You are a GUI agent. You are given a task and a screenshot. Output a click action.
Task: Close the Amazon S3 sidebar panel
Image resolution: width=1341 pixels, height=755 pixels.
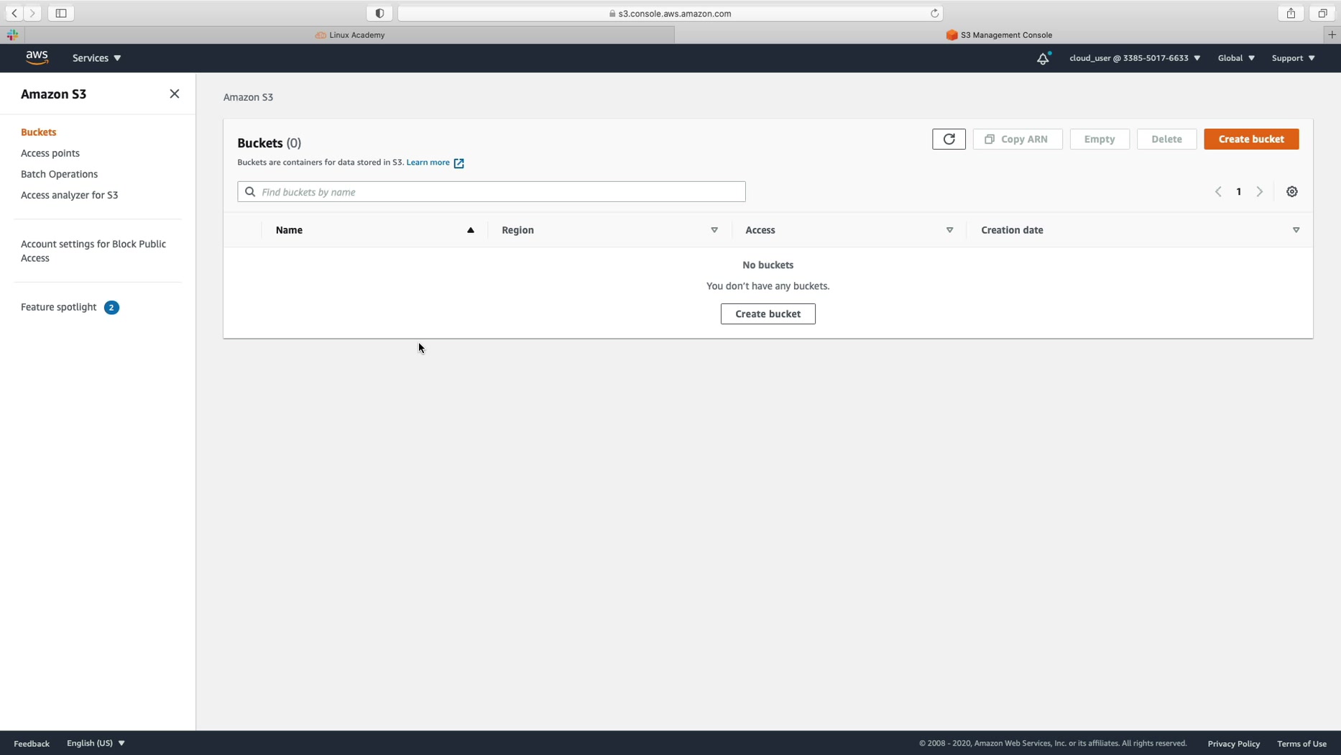tap(175, 94)
